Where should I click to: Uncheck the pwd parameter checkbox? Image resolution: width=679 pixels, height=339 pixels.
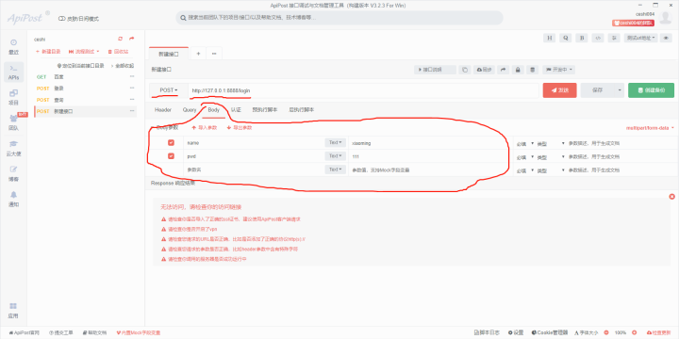pyautogui.click(x=171, y=156)
